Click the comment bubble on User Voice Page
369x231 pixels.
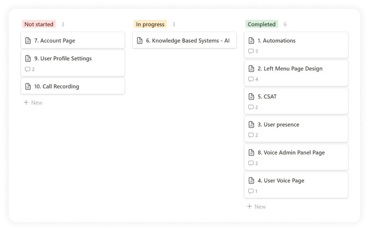click(251, 191)
